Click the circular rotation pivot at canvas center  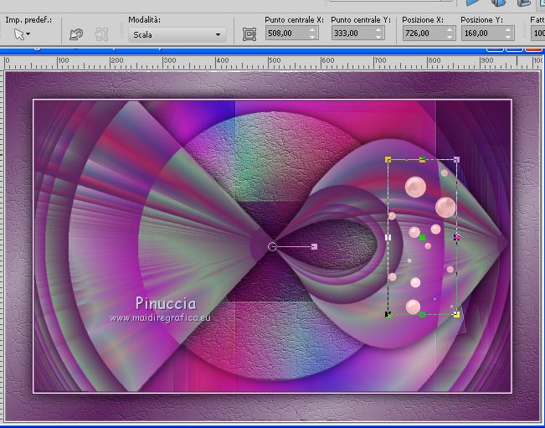coord(272,246)
